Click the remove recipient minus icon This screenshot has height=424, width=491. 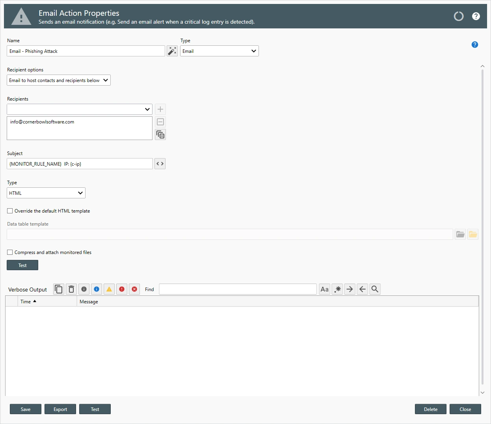click(160, 122)
